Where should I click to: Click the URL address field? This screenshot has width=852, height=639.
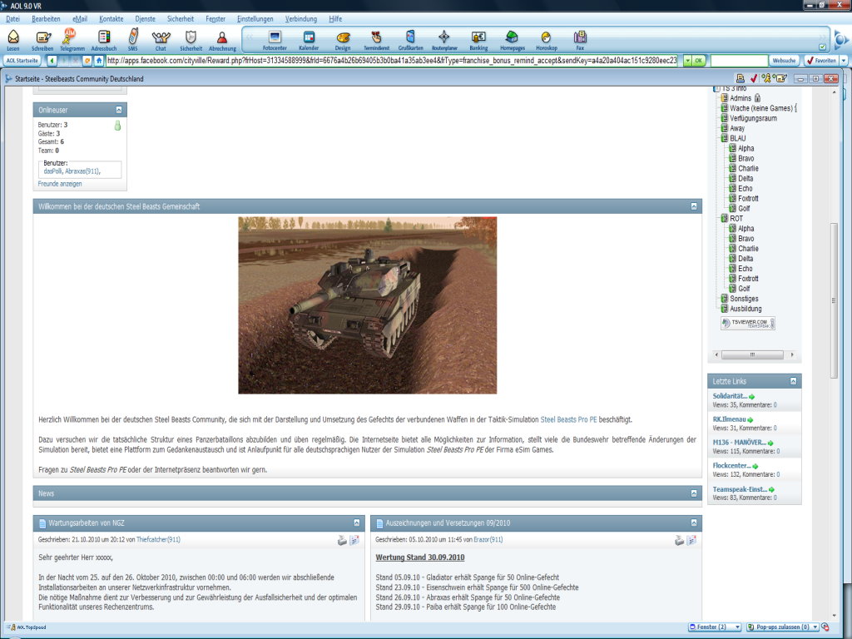(x=391, y=61)
